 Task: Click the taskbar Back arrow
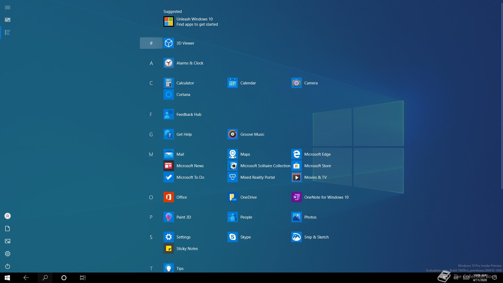click(x=26, y=278)
